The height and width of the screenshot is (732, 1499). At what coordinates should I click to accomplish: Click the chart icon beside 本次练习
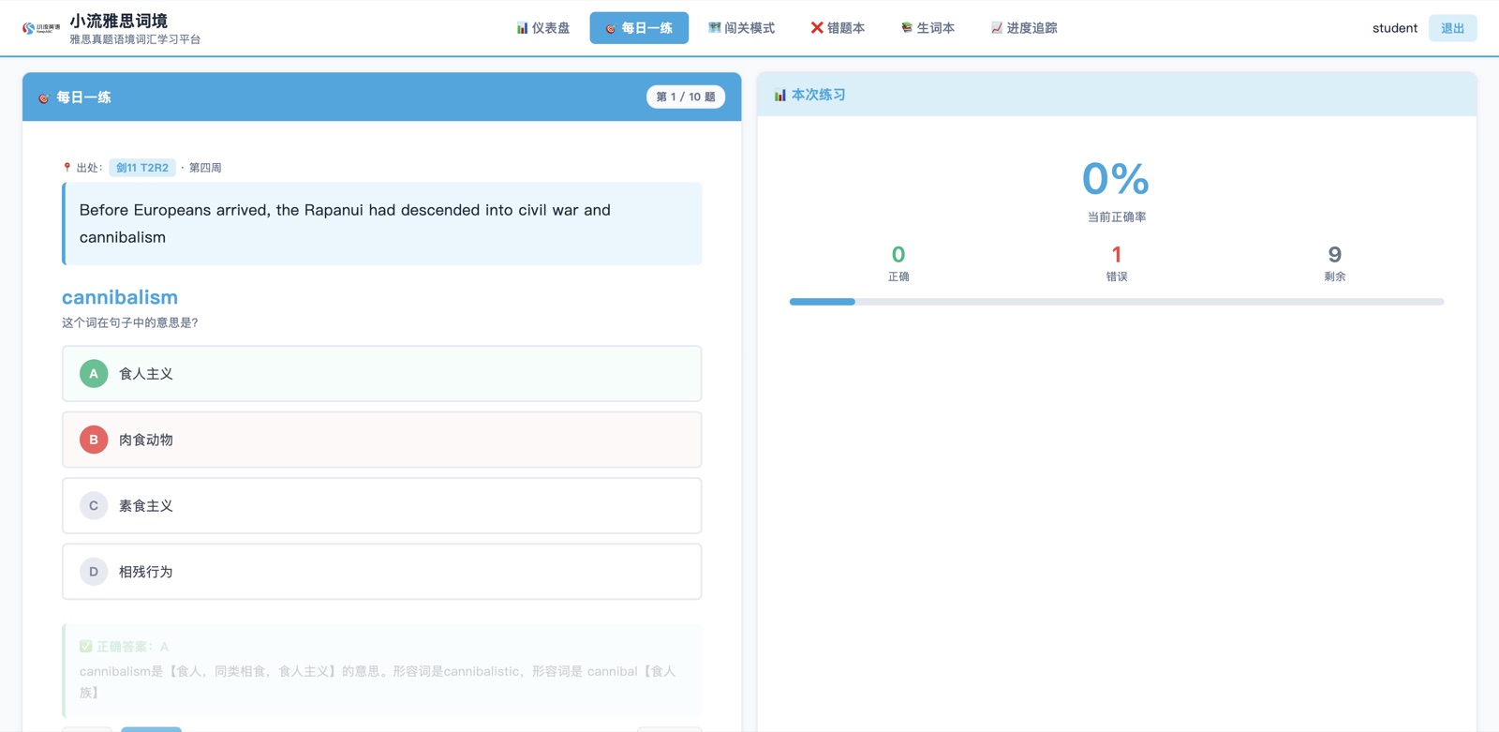point(779,95)
